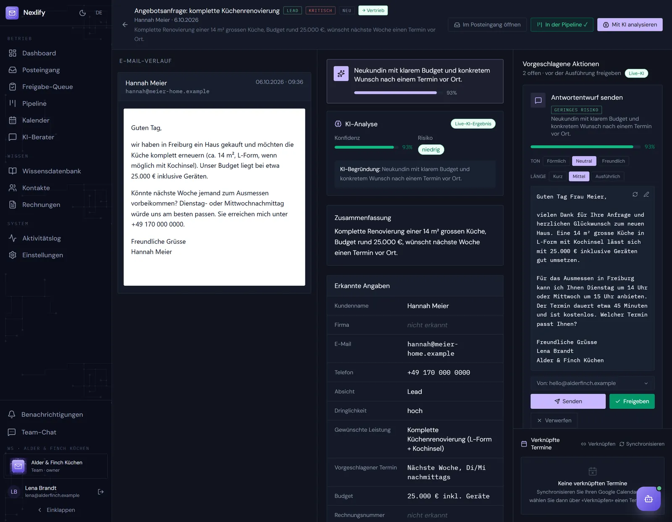Click the Antwortentwurf message icon
Image resolution: width=672 pixels, height=522 pixels.
pos(538,100)
